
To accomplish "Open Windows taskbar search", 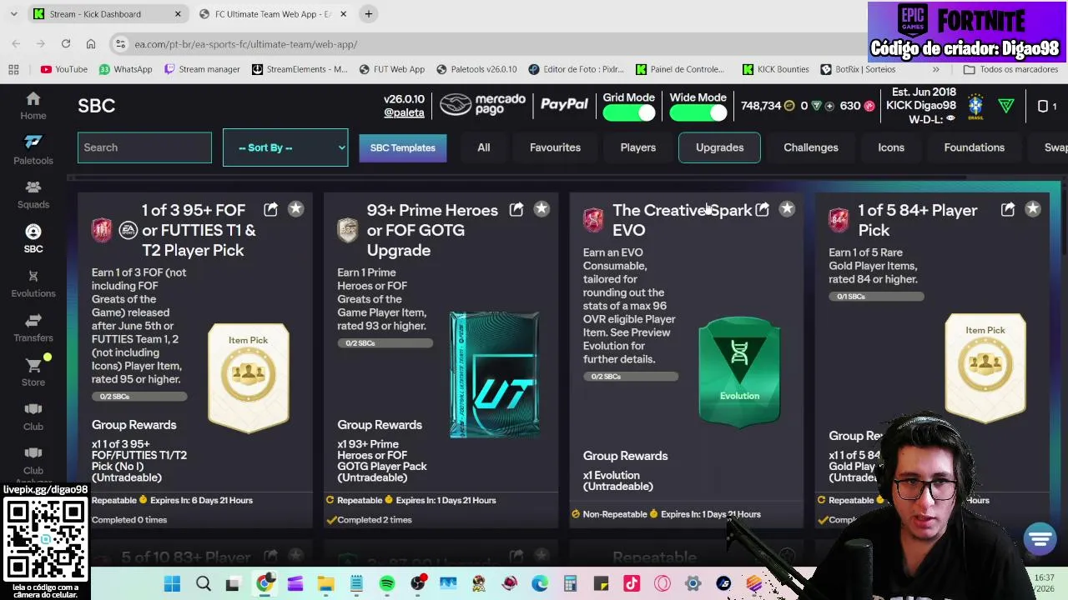I will [203, 584].
